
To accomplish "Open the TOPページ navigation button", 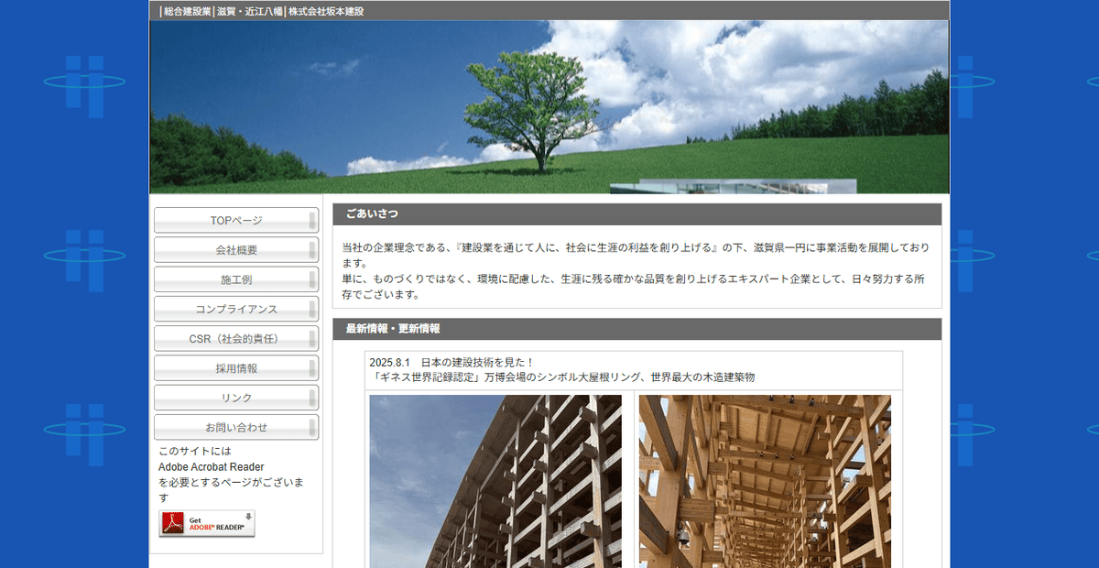I will [236, 220].
